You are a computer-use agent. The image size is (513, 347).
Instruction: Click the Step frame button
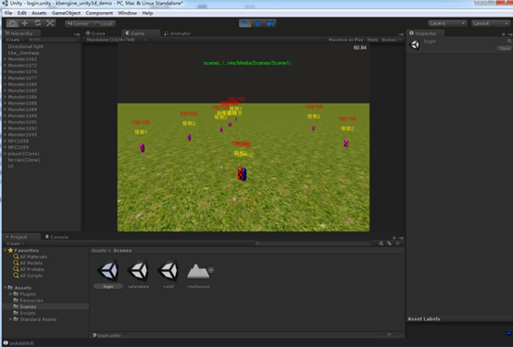click(269, 23)
